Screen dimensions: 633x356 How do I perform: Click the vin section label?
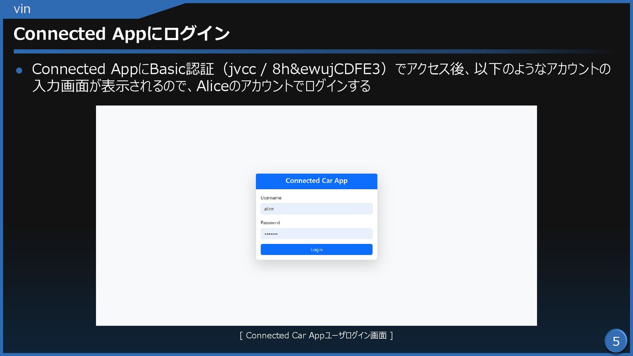point(22,9)
